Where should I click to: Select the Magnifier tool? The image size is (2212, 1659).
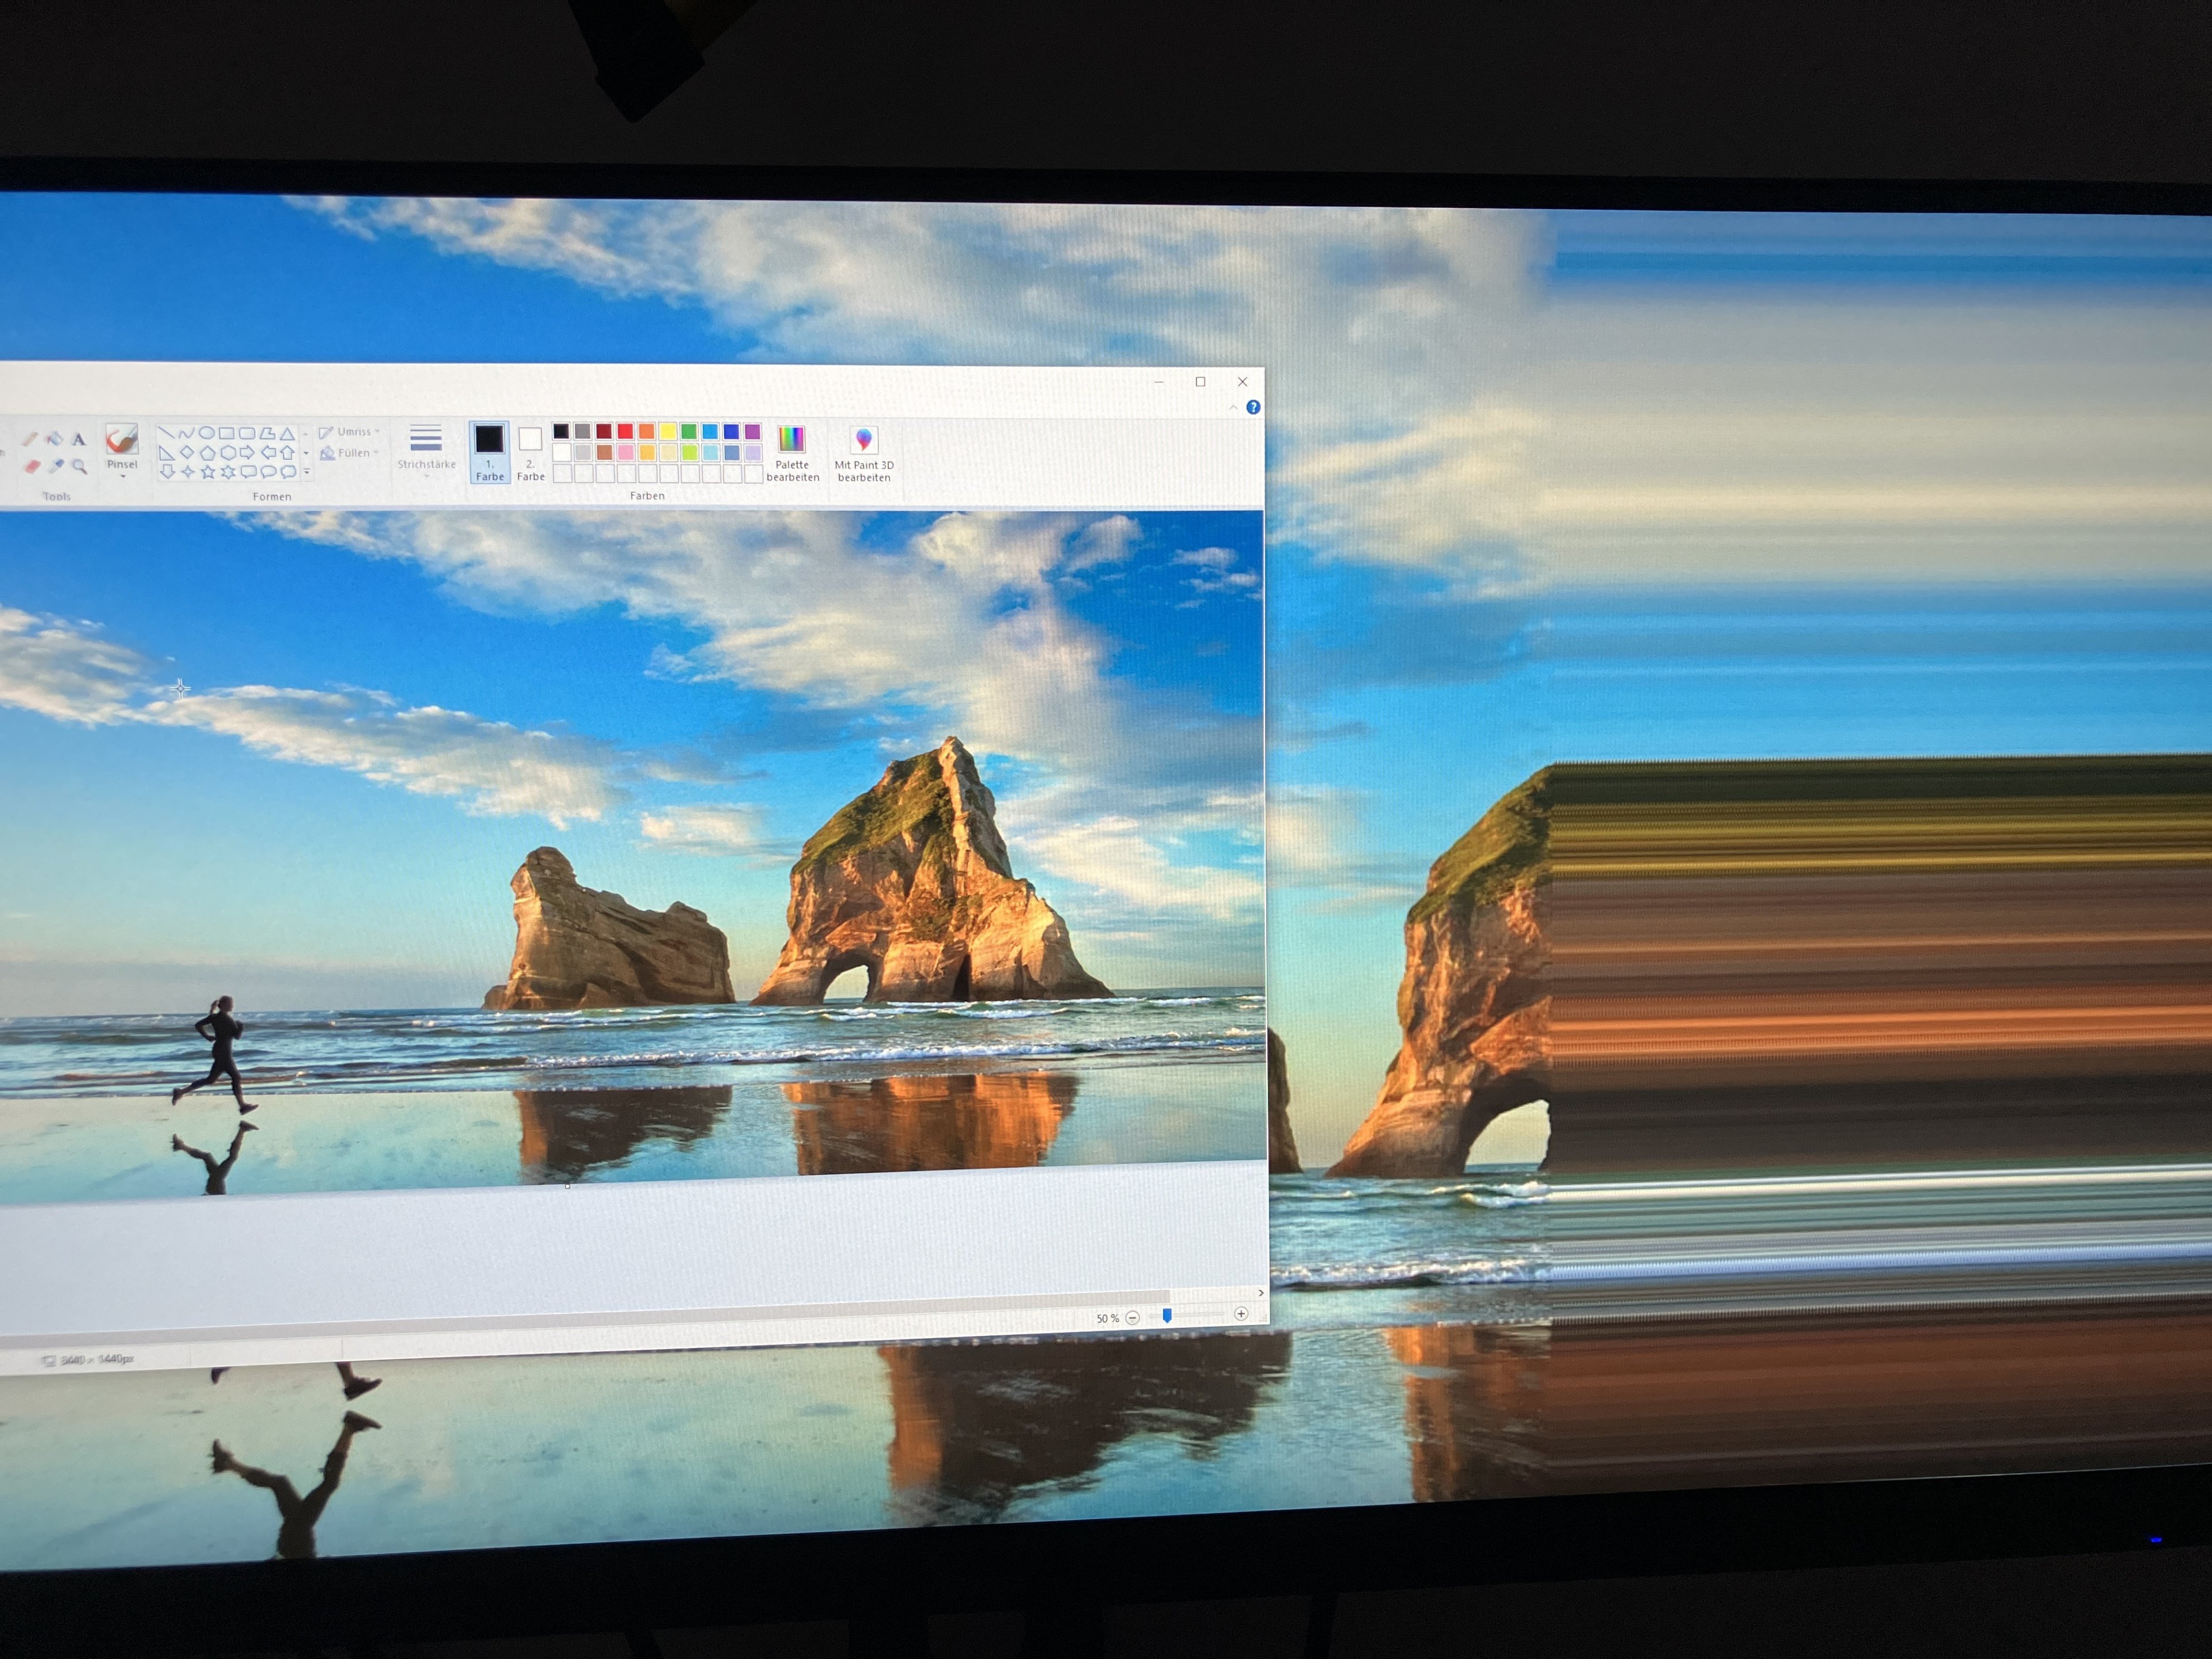[x=80, y=466]
